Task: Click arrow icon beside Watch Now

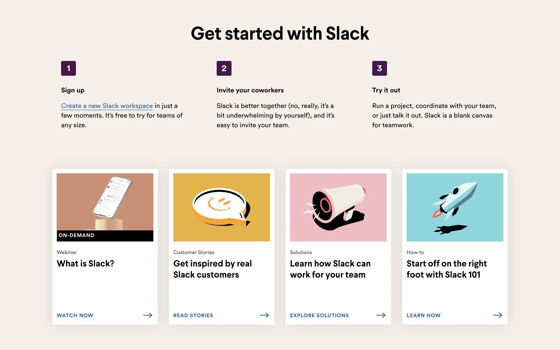Action: [x=148, y=315]
